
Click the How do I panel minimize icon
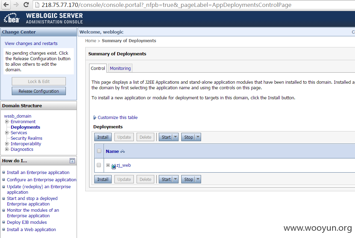[72, 161]
